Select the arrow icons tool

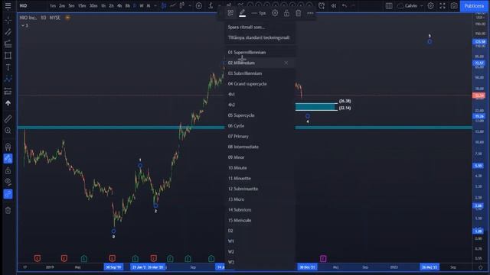tap(8, 103)
